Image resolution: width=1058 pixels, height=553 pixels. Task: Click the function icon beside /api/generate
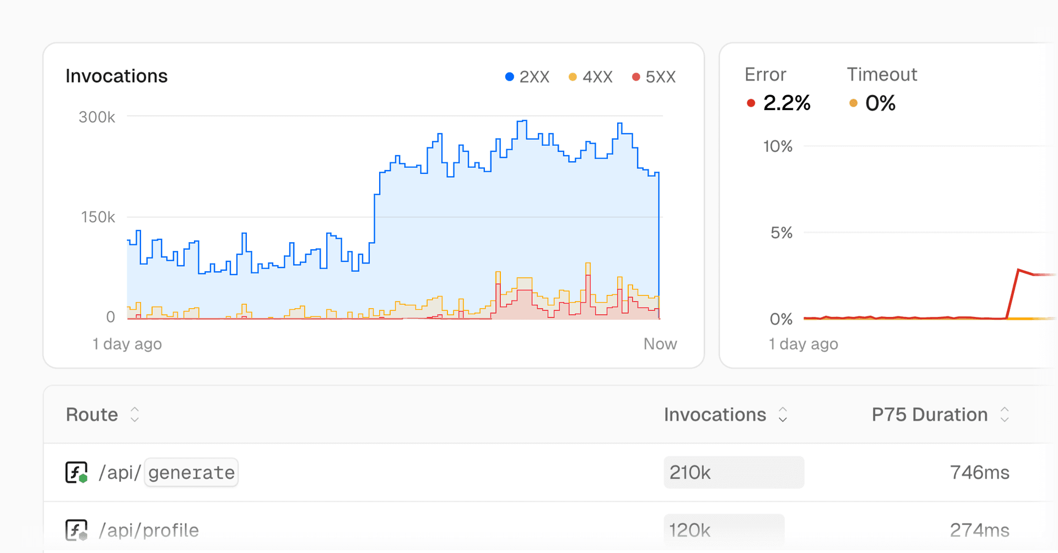click(x=76, y=472)
